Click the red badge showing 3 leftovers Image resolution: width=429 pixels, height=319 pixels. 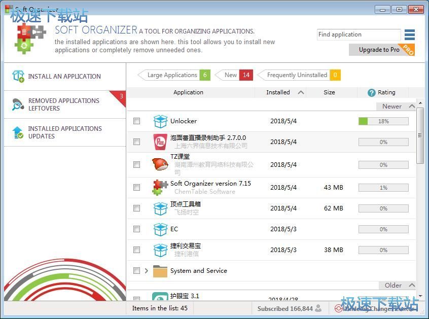[119, 97]
